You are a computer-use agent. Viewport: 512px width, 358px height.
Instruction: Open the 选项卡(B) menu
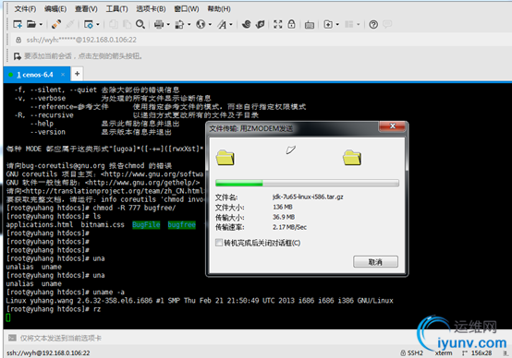coord(151,9)
